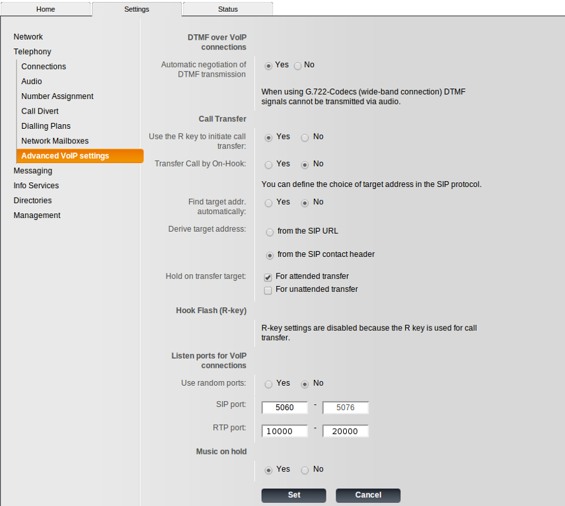This screenshot has height=506, width=565.
Task: Click the Cancel button
Action: click(x=367, y=495)
